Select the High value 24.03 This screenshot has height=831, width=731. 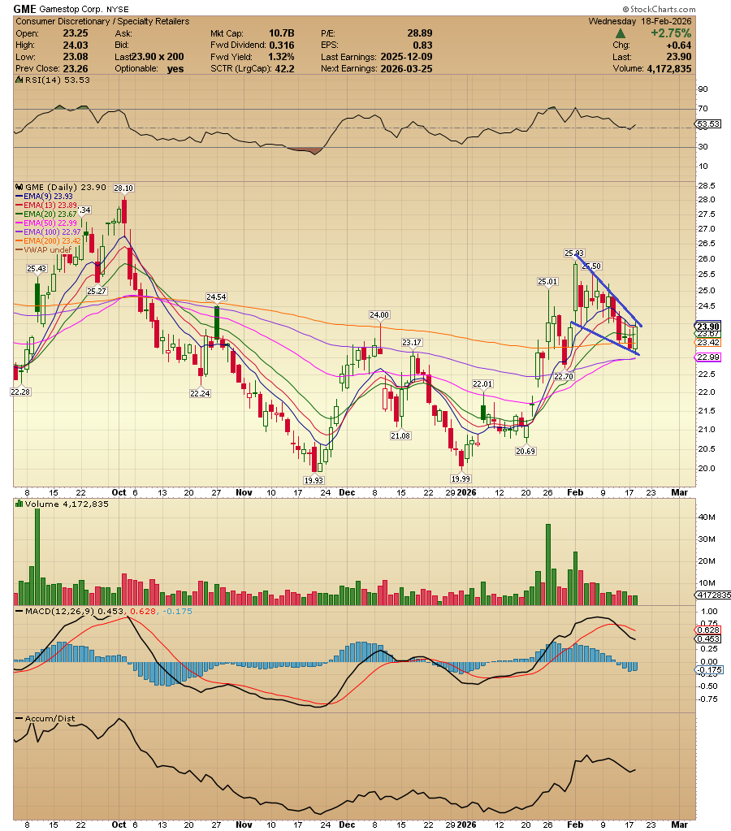[76, 45]
